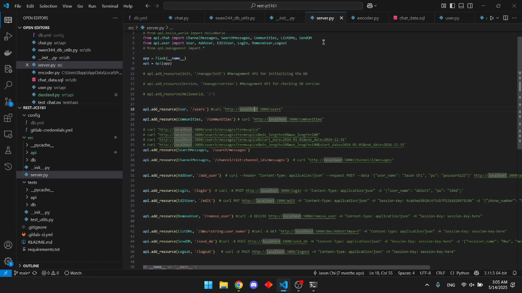The height and width of the screenshot is (293, 522).
Task: Collapse the src folder
Action: [70, 137]
